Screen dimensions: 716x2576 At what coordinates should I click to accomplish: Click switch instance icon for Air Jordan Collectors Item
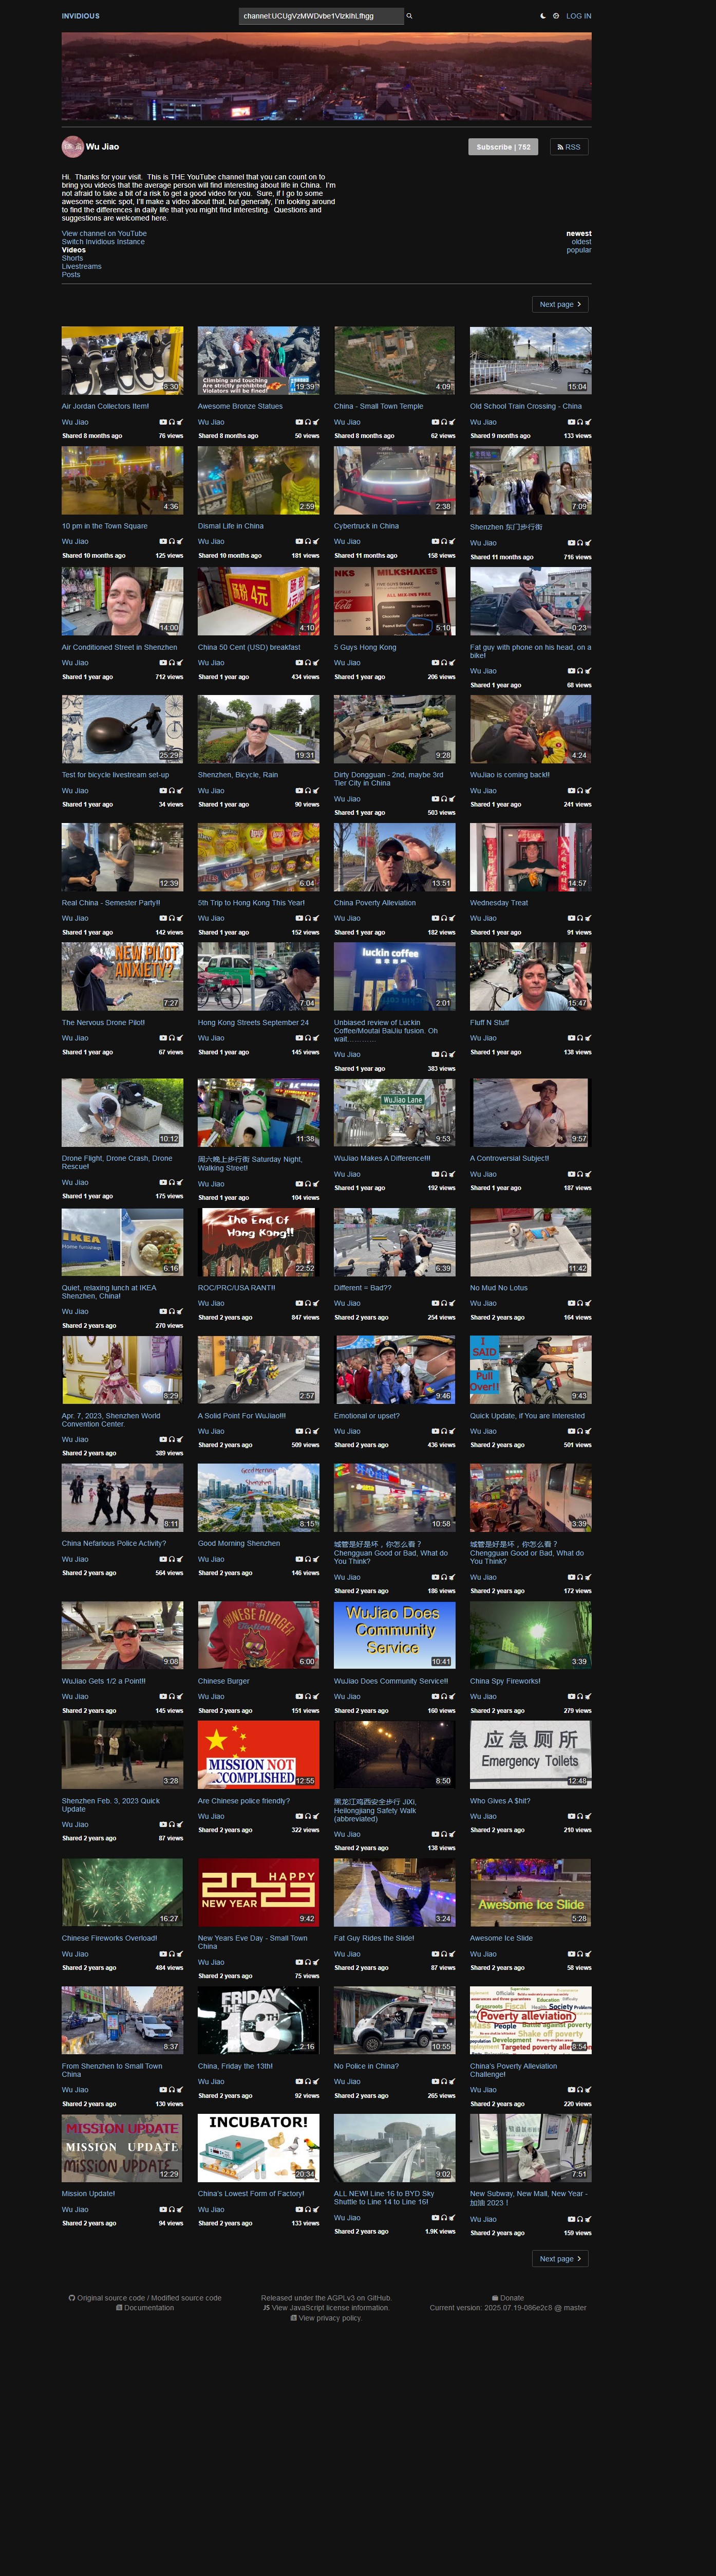(180, 422)
